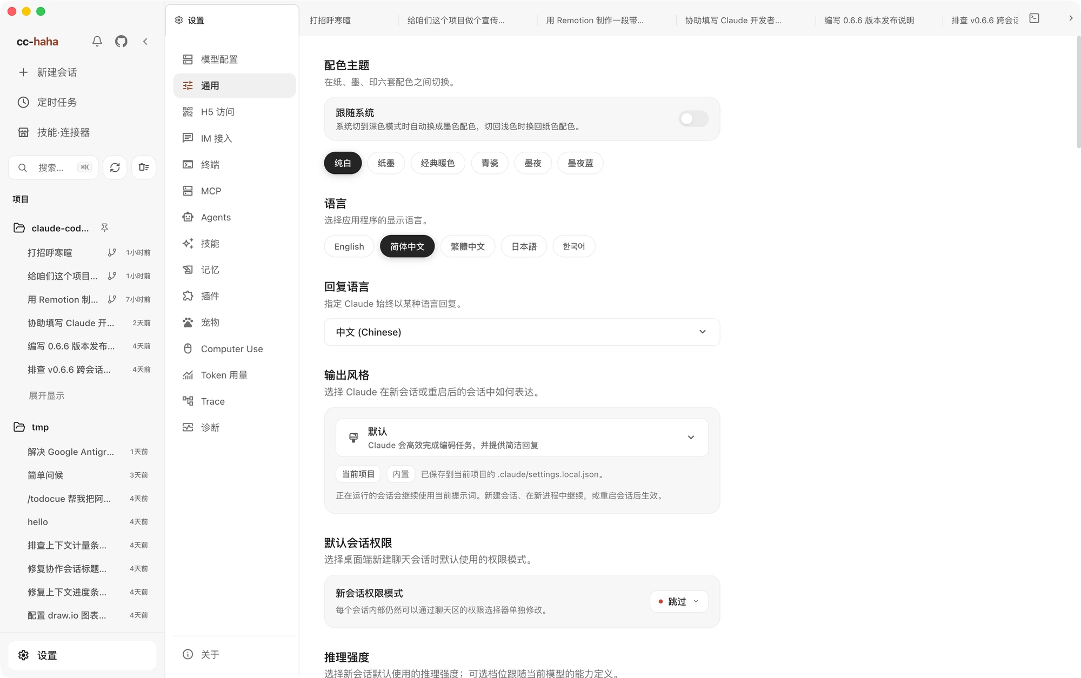Switch to 编写 0.6.6 版本发布说明 tab
The width and height of the screenshot is (1081, 678).
[x=869, y=21]
